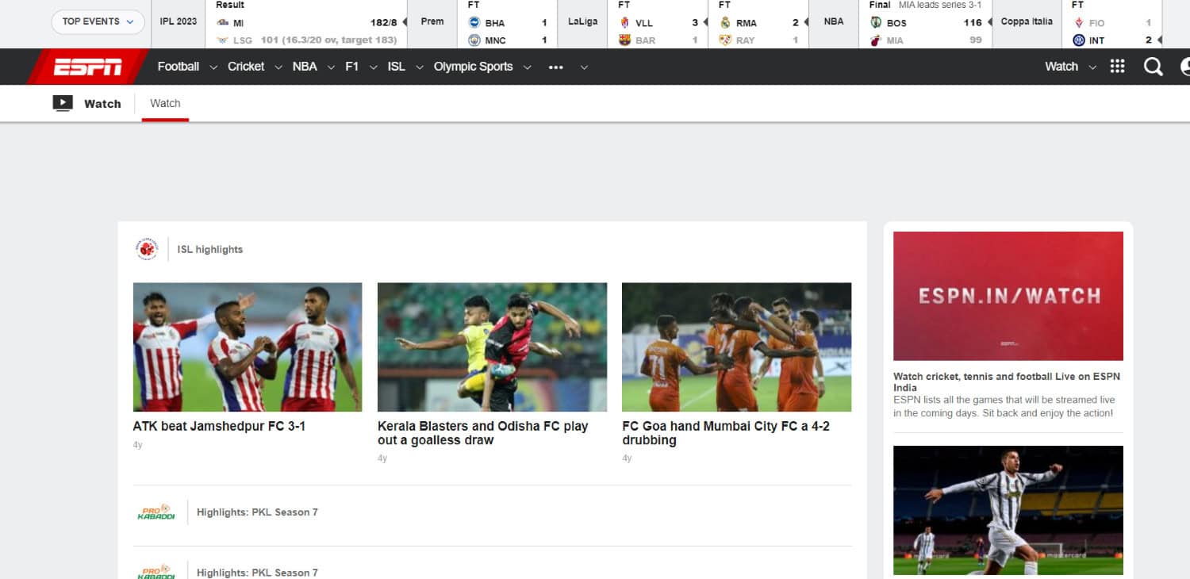
Task: Select the red-underlined Watch tab
Action: [x=165, y=103]
